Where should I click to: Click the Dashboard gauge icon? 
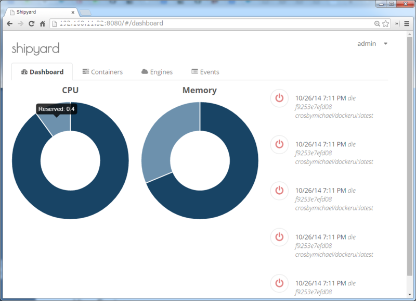click(x=24, y=72)
